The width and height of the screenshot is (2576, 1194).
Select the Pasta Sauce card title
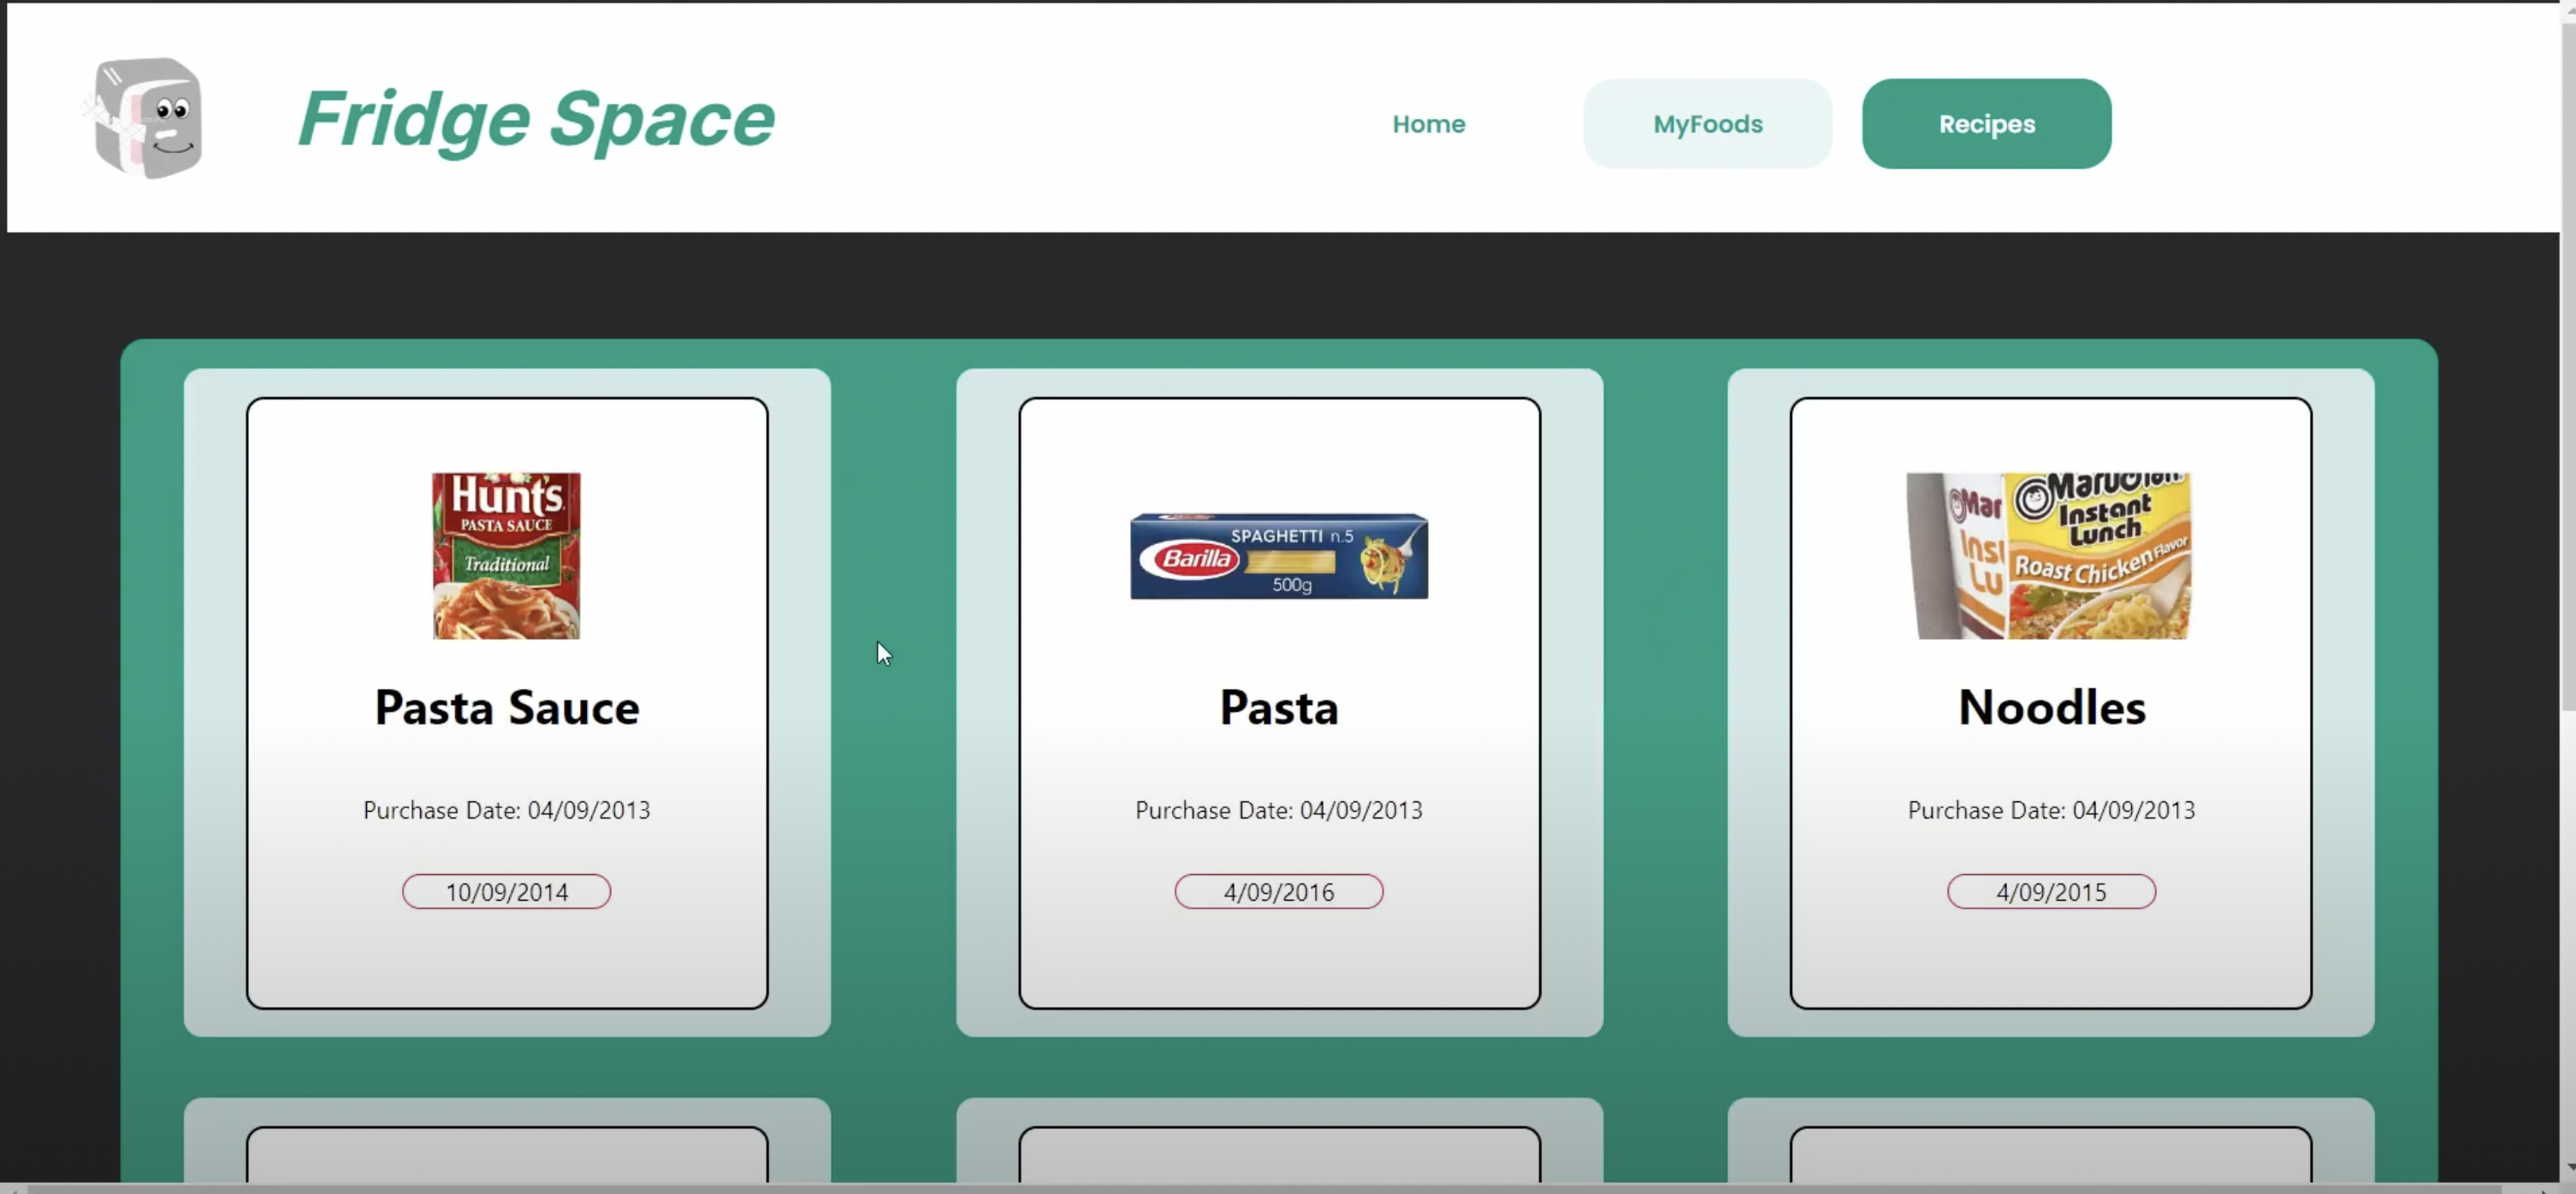506,708
